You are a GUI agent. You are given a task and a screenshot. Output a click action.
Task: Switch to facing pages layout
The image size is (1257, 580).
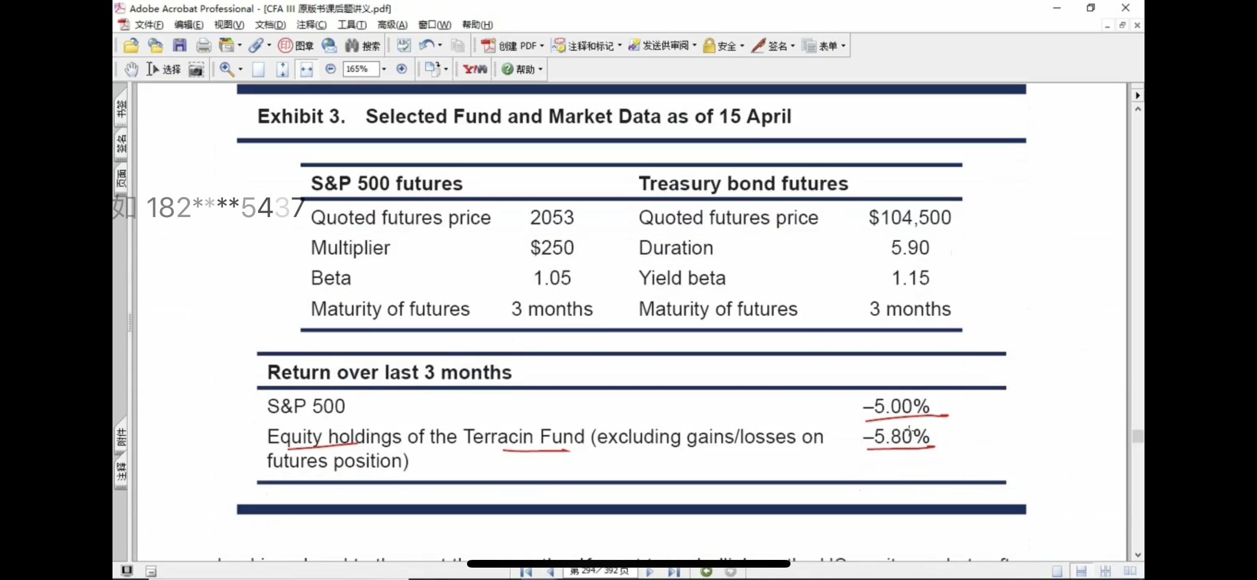coord(1130,571)
